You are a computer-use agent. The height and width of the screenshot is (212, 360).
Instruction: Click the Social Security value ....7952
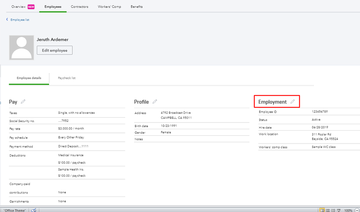[63, 121]
